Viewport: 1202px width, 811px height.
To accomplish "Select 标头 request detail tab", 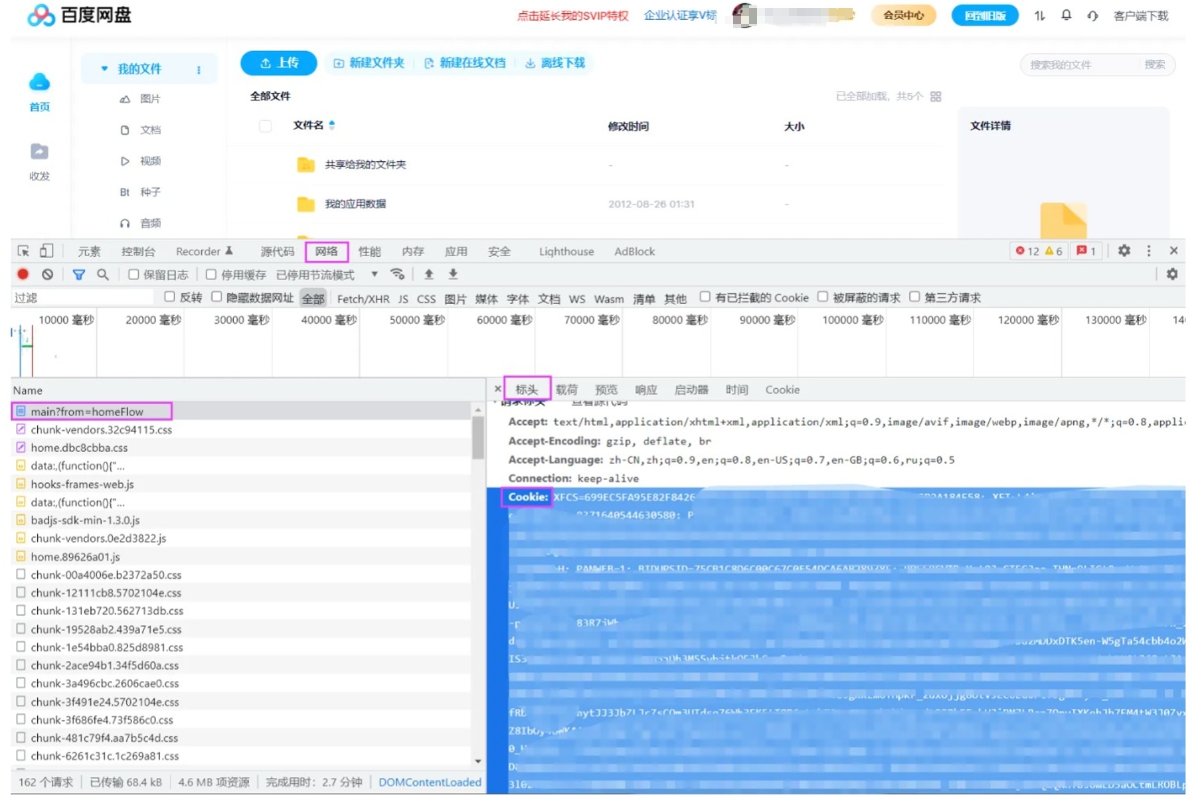I will coord(527,390).
